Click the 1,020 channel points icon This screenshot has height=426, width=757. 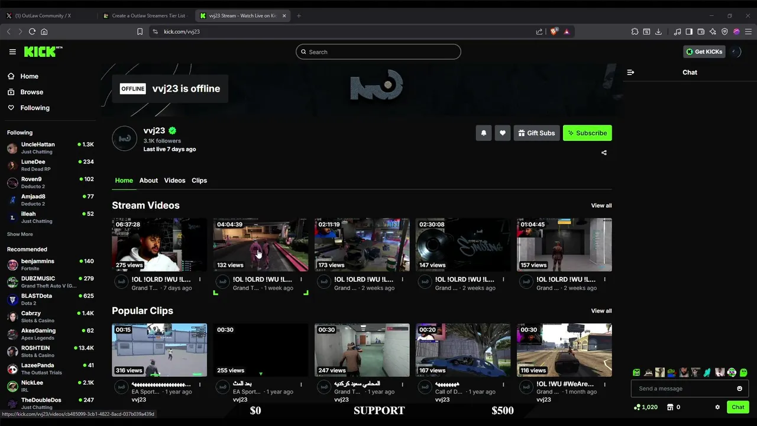[x=637, y=407]
